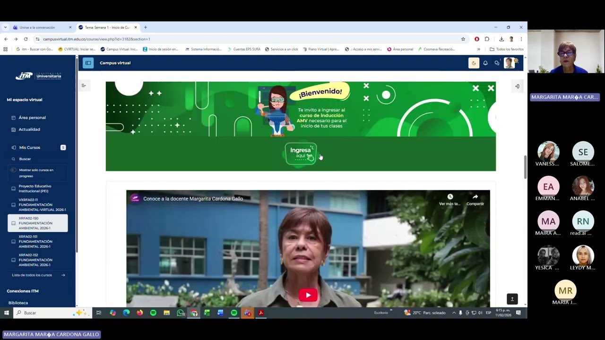The height and width of the screenshot is (340, 605).
Task: Switch to dark mode with the moon icon
Action: (474, 63)
